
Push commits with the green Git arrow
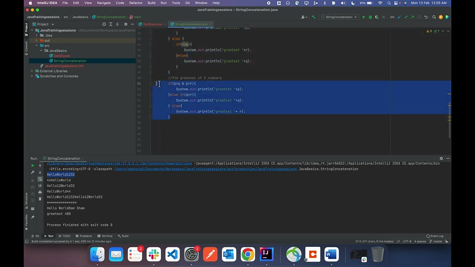[x=412, y=17]
